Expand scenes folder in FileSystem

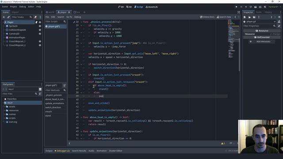click(5, 114)
